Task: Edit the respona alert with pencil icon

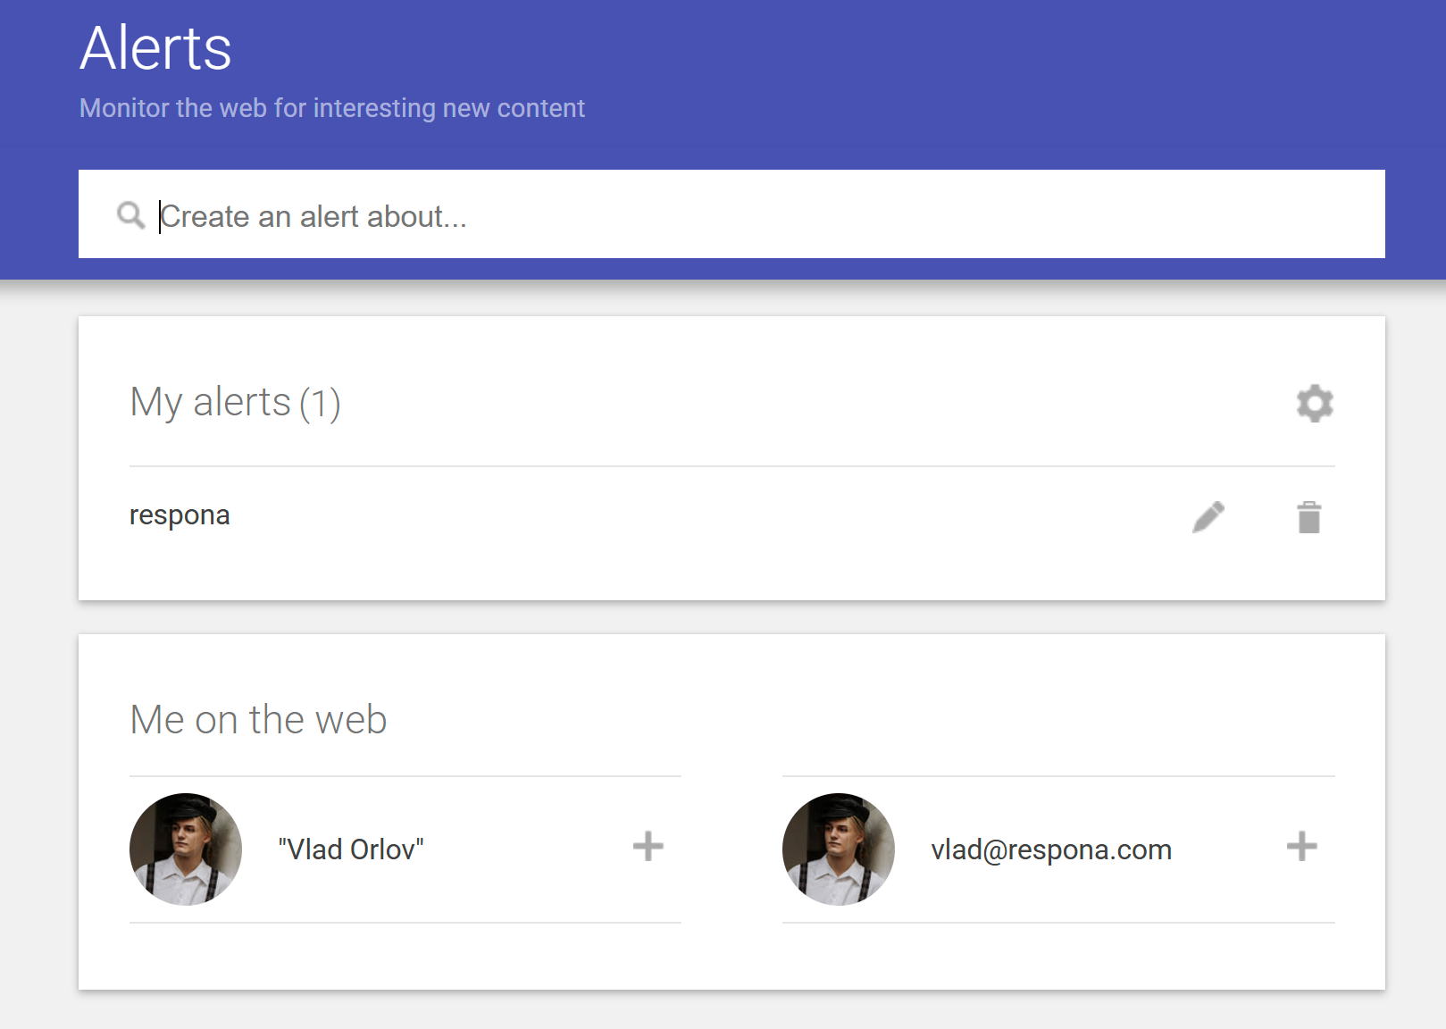Action: (x=1208, y=517)
